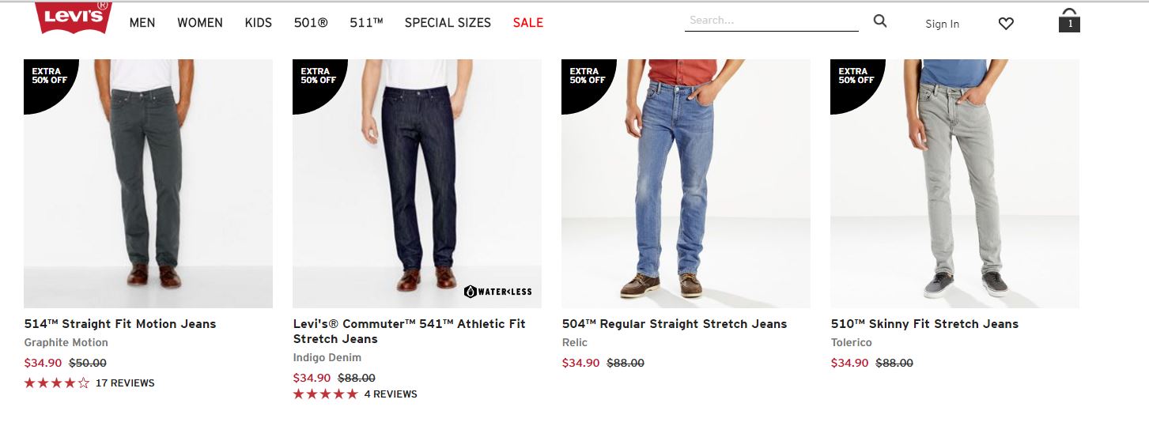Image resolution: width=1149 pixels, height=426 pixels.
Task: Open the MEN menu
Action: [x=142, y=23]
